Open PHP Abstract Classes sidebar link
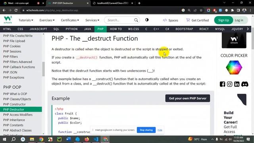The image size is (254, 143). [x=17, y=130]
